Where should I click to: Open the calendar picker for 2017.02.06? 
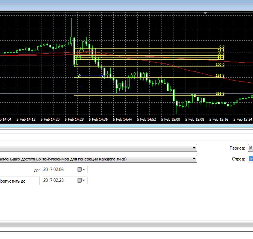pyautogui.click(x=81, y=169)
